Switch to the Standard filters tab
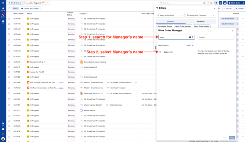 tap(170, 21)
